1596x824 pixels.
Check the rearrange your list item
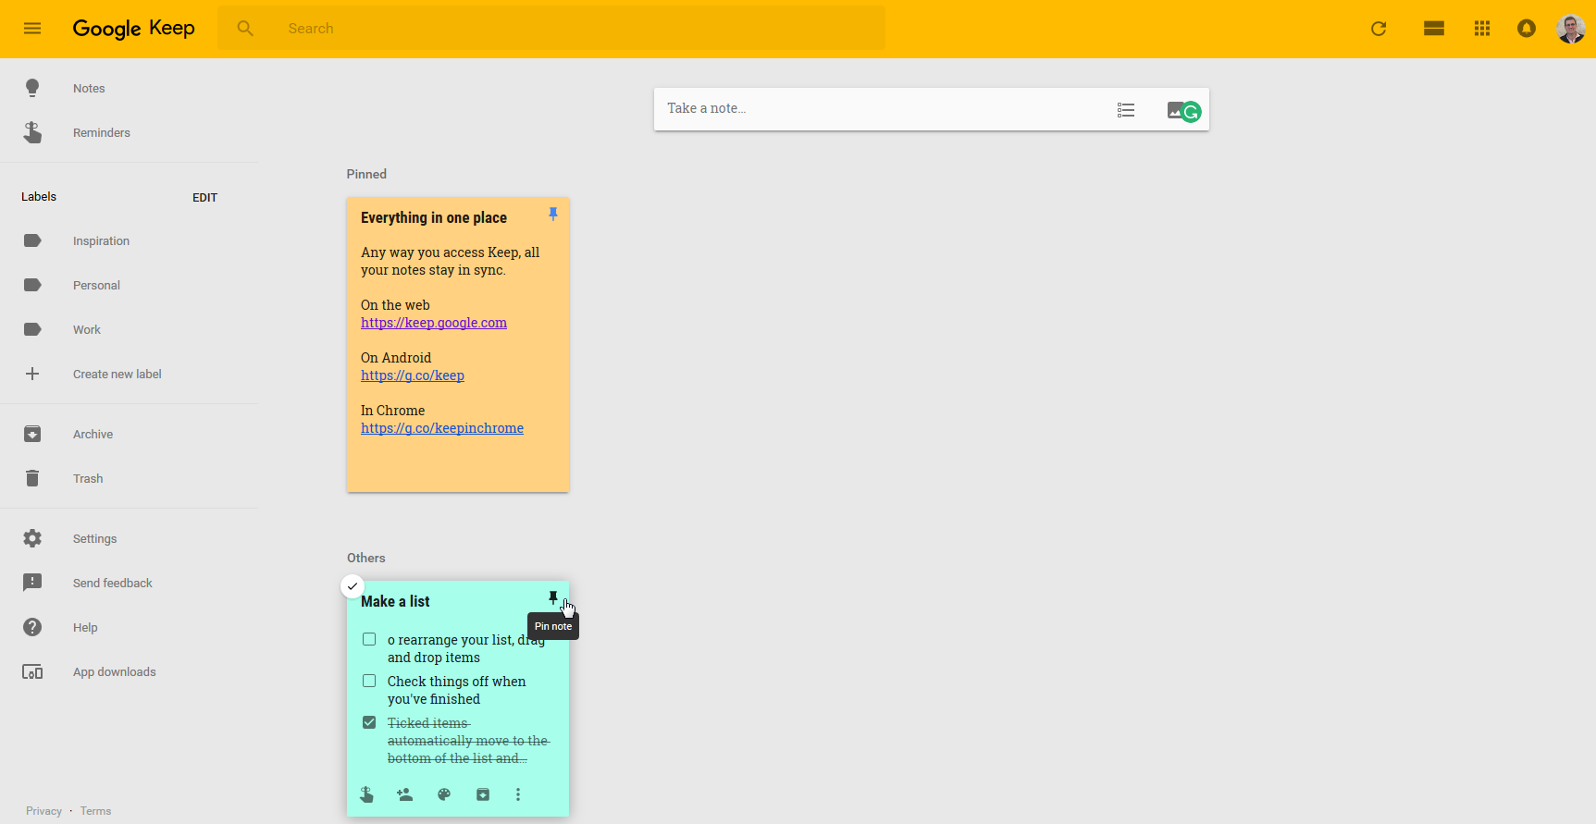(x=369, y=639)
